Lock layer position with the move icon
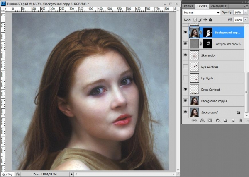 pos(205,19)
